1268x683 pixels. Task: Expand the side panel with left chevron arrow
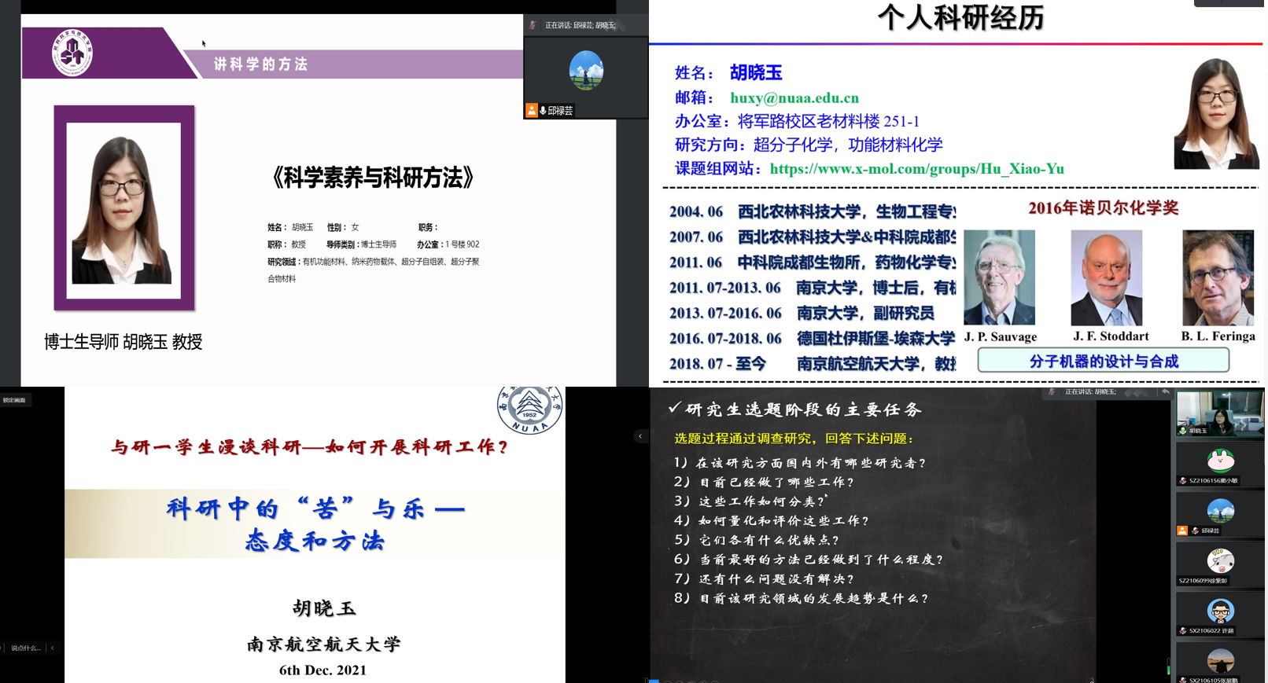click(x=640, y=436)
